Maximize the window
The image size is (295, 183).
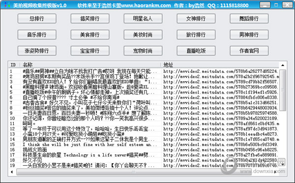[x=276, y=5]
